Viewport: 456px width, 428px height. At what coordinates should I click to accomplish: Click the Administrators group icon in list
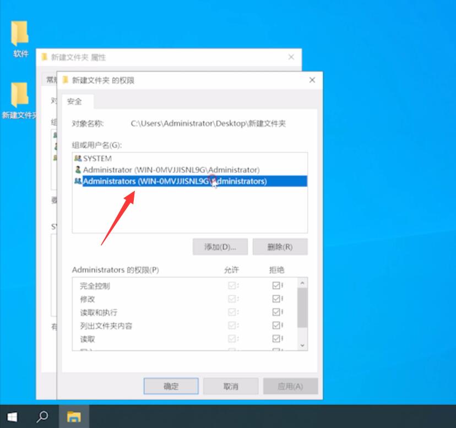click(78, 181)
